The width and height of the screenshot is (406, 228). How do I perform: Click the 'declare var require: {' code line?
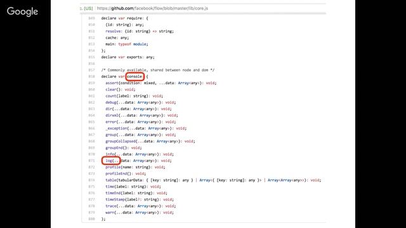tap(124, 18)
